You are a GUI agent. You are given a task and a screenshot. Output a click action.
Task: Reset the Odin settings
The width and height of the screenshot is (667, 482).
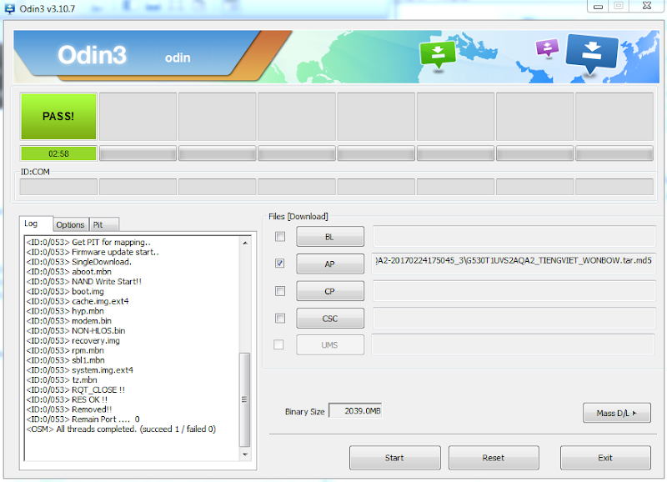(494, 458)
